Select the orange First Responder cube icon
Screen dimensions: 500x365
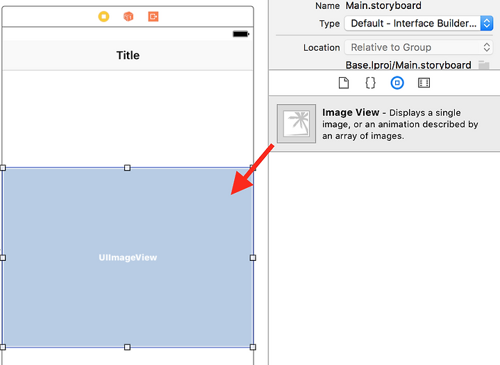(128, 16)
